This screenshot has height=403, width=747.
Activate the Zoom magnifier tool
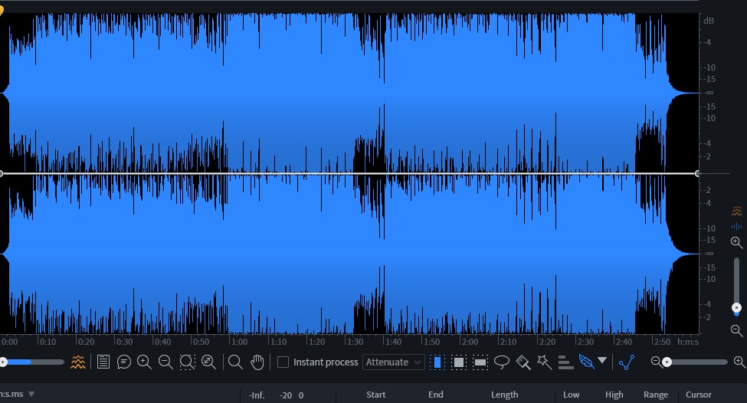click(235, 362)
